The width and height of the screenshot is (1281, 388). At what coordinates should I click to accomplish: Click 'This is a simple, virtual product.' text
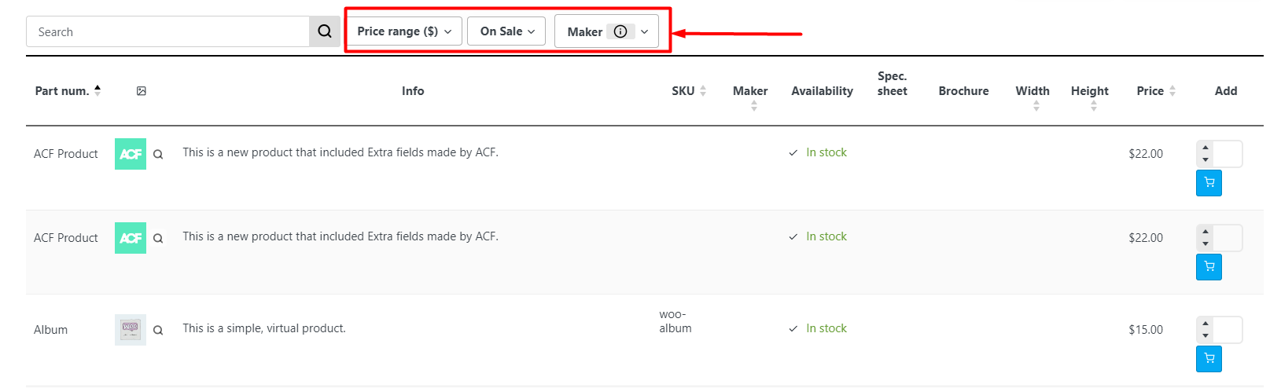pyautogui.click(x=264, y=328)
